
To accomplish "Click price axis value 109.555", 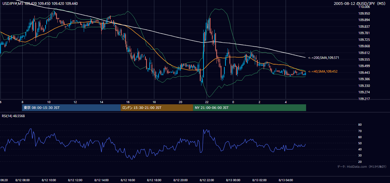I will pyautogui.click(x=364, y=59).
